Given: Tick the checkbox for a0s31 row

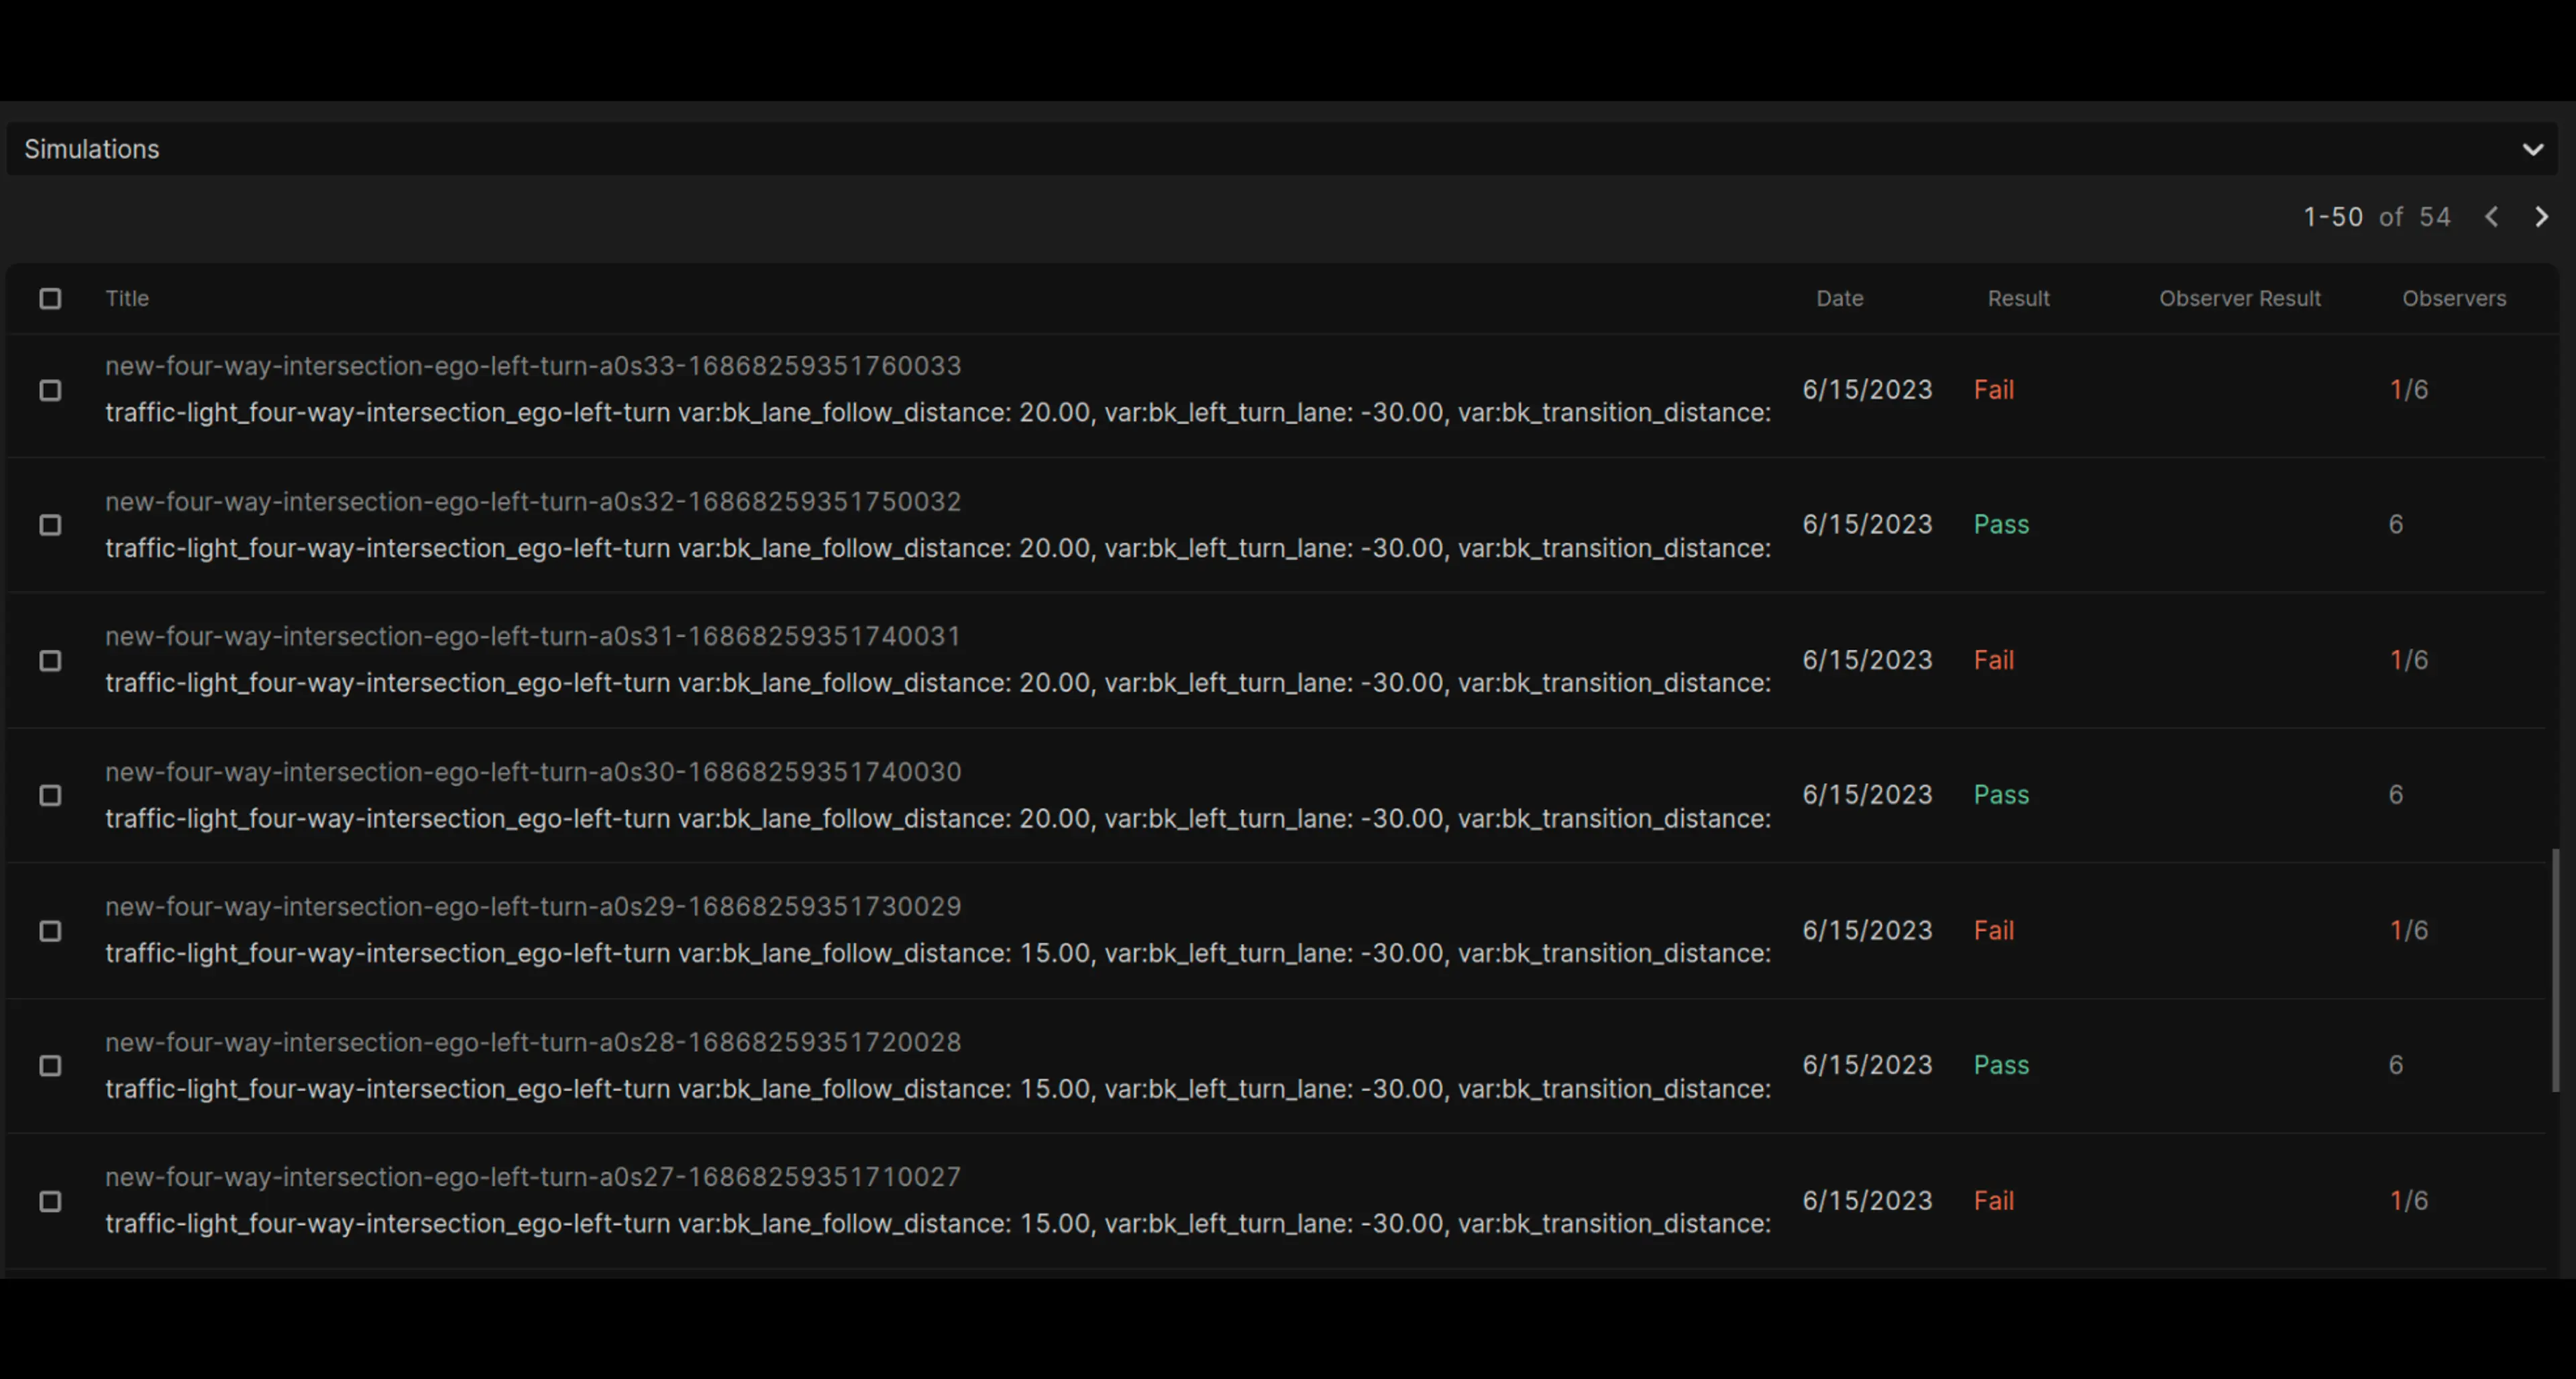Looking at the screenshot, I should (x=50, y=661).
